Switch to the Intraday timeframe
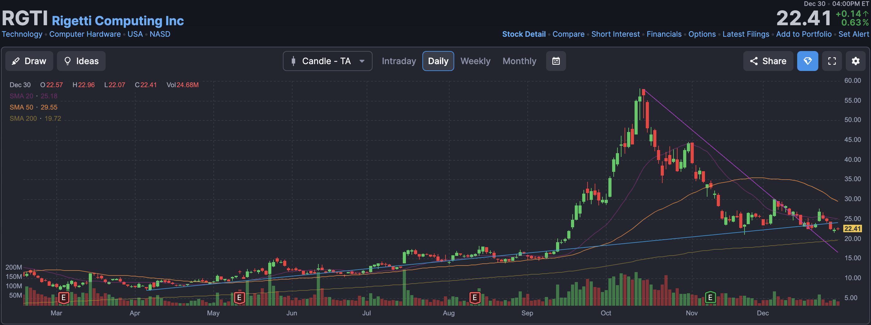The image size is (871, 325). click(399, 61)
